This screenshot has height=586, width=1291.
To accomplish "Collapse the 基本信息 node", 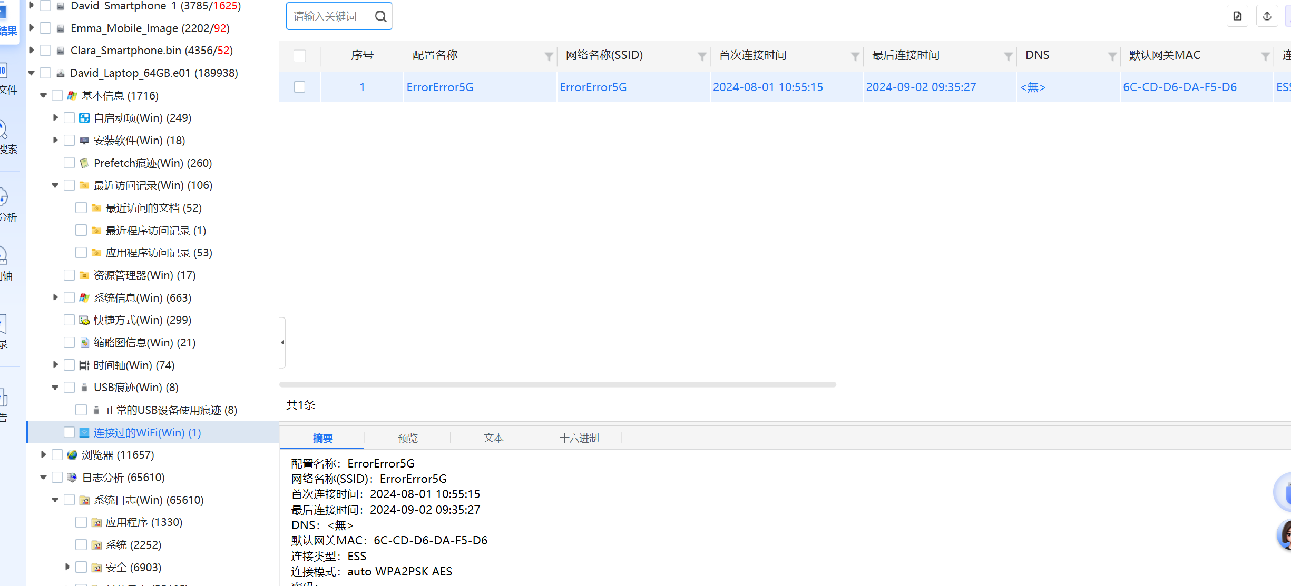I will point(43,96).
